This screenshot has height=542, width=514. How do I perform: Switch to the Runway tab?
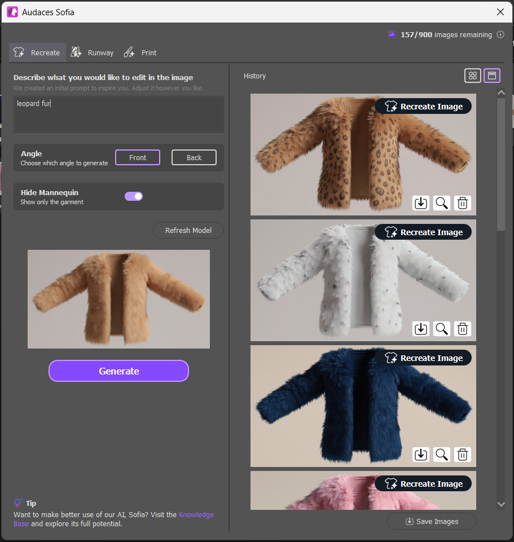pyautogui.click(x=91, y=52)
